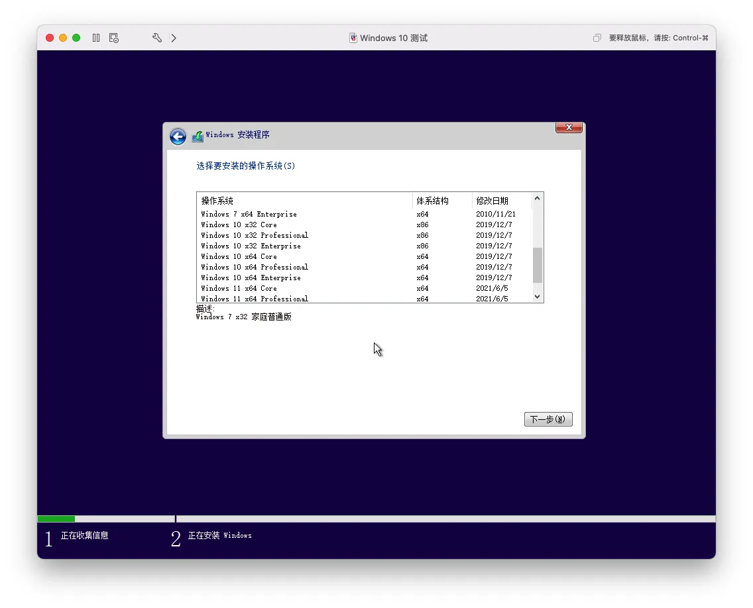Close the Windows setup dialog with the red X
This screenshot has height=608, width=753.
click(569, 127)
